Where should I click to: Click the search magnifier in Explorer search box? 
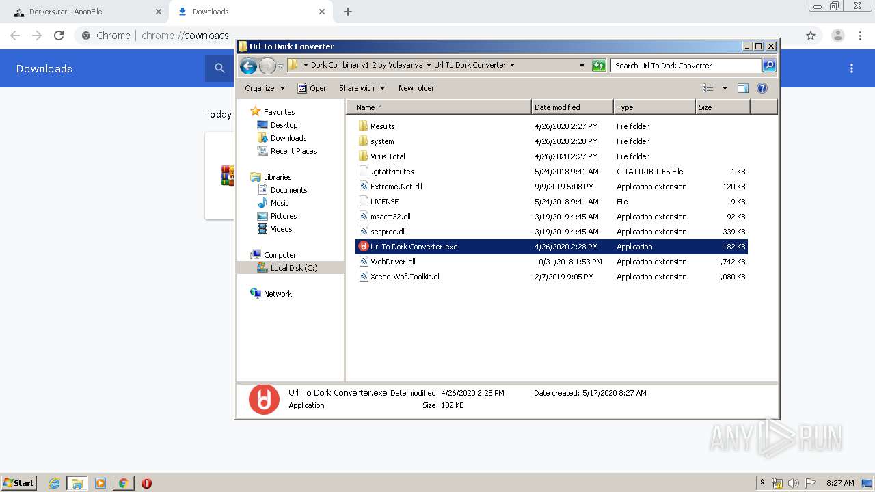pos(769,66)
